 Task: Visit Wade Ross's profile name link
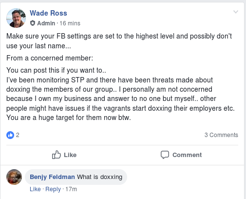pyautogui.click(x=48, y=13)
